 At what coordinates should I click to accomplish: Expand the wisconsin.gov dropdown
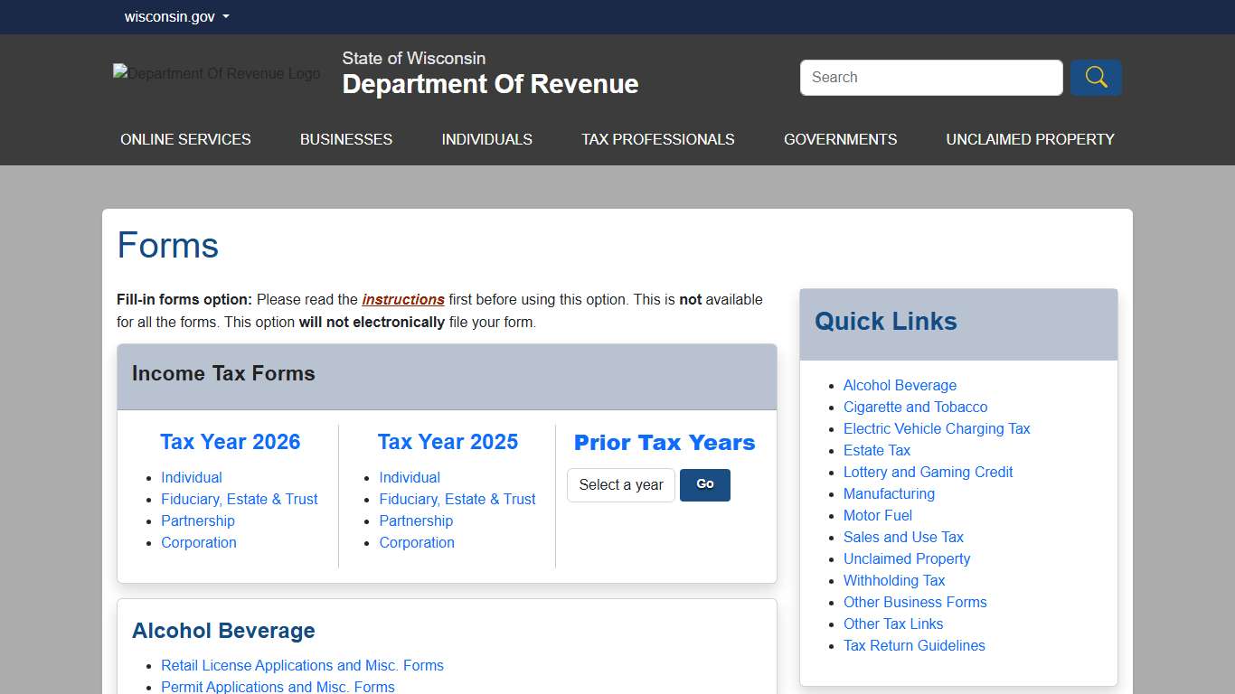click(x=176, y=17)
